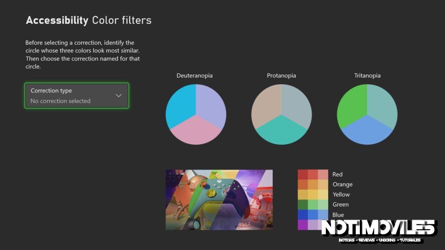Open the Correction type dropdown
The image size is (445, 250).
coord(76,95)
